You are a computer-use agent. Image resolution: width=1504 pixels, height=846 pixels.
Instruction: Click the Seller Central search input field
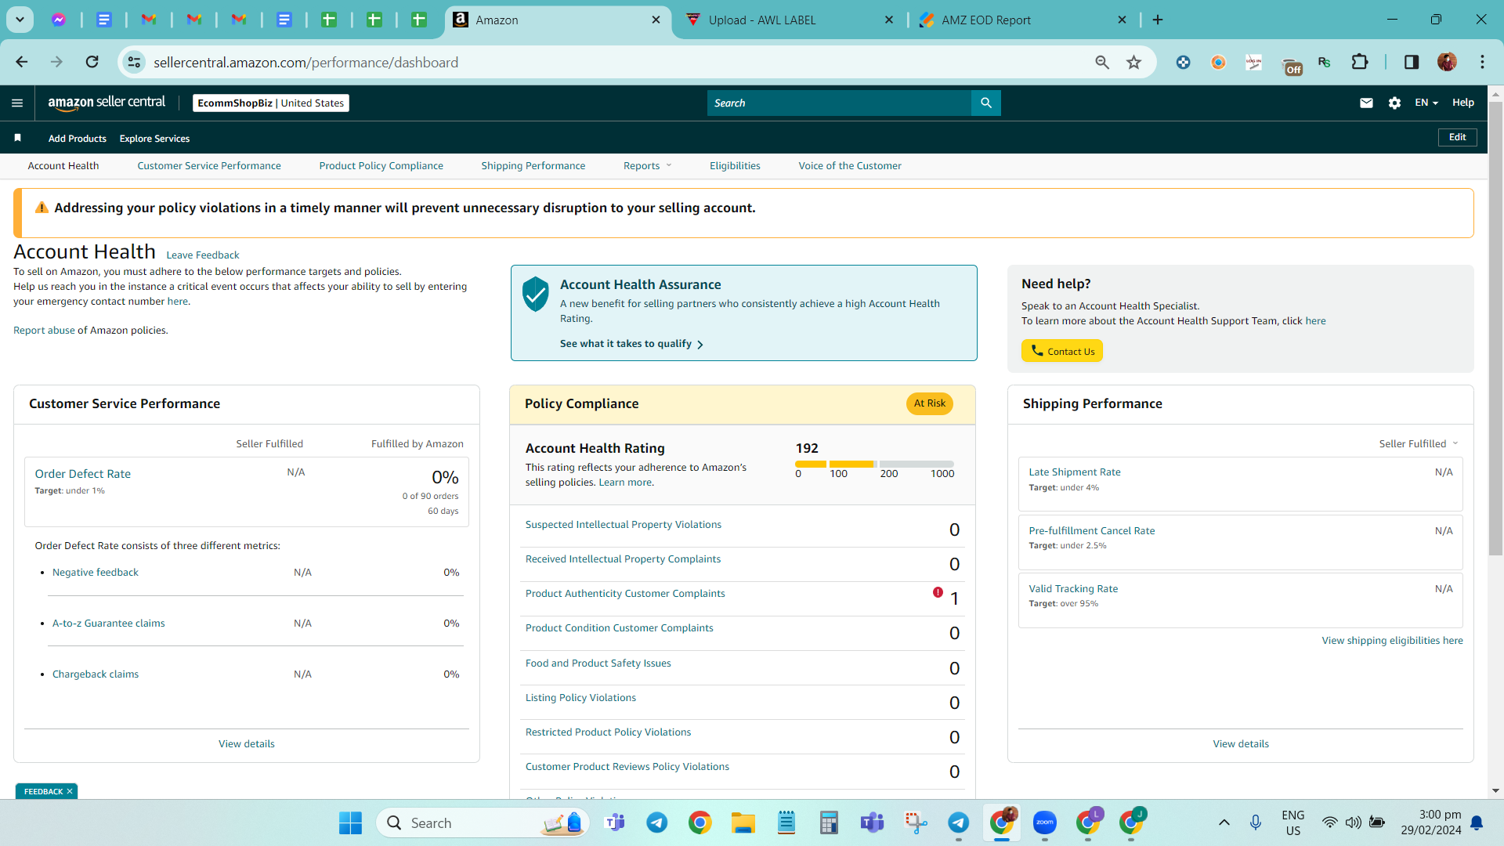pos(839,103)
